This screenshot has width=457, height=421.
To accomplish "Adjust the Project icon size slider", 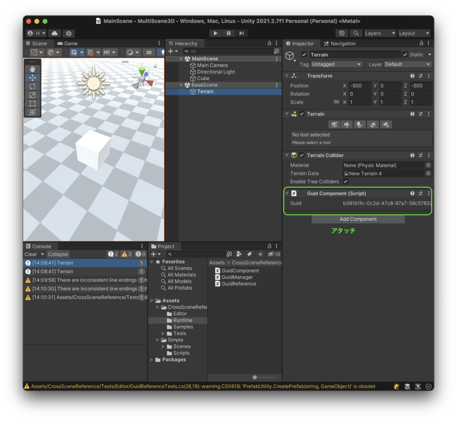I will (255, 377).
